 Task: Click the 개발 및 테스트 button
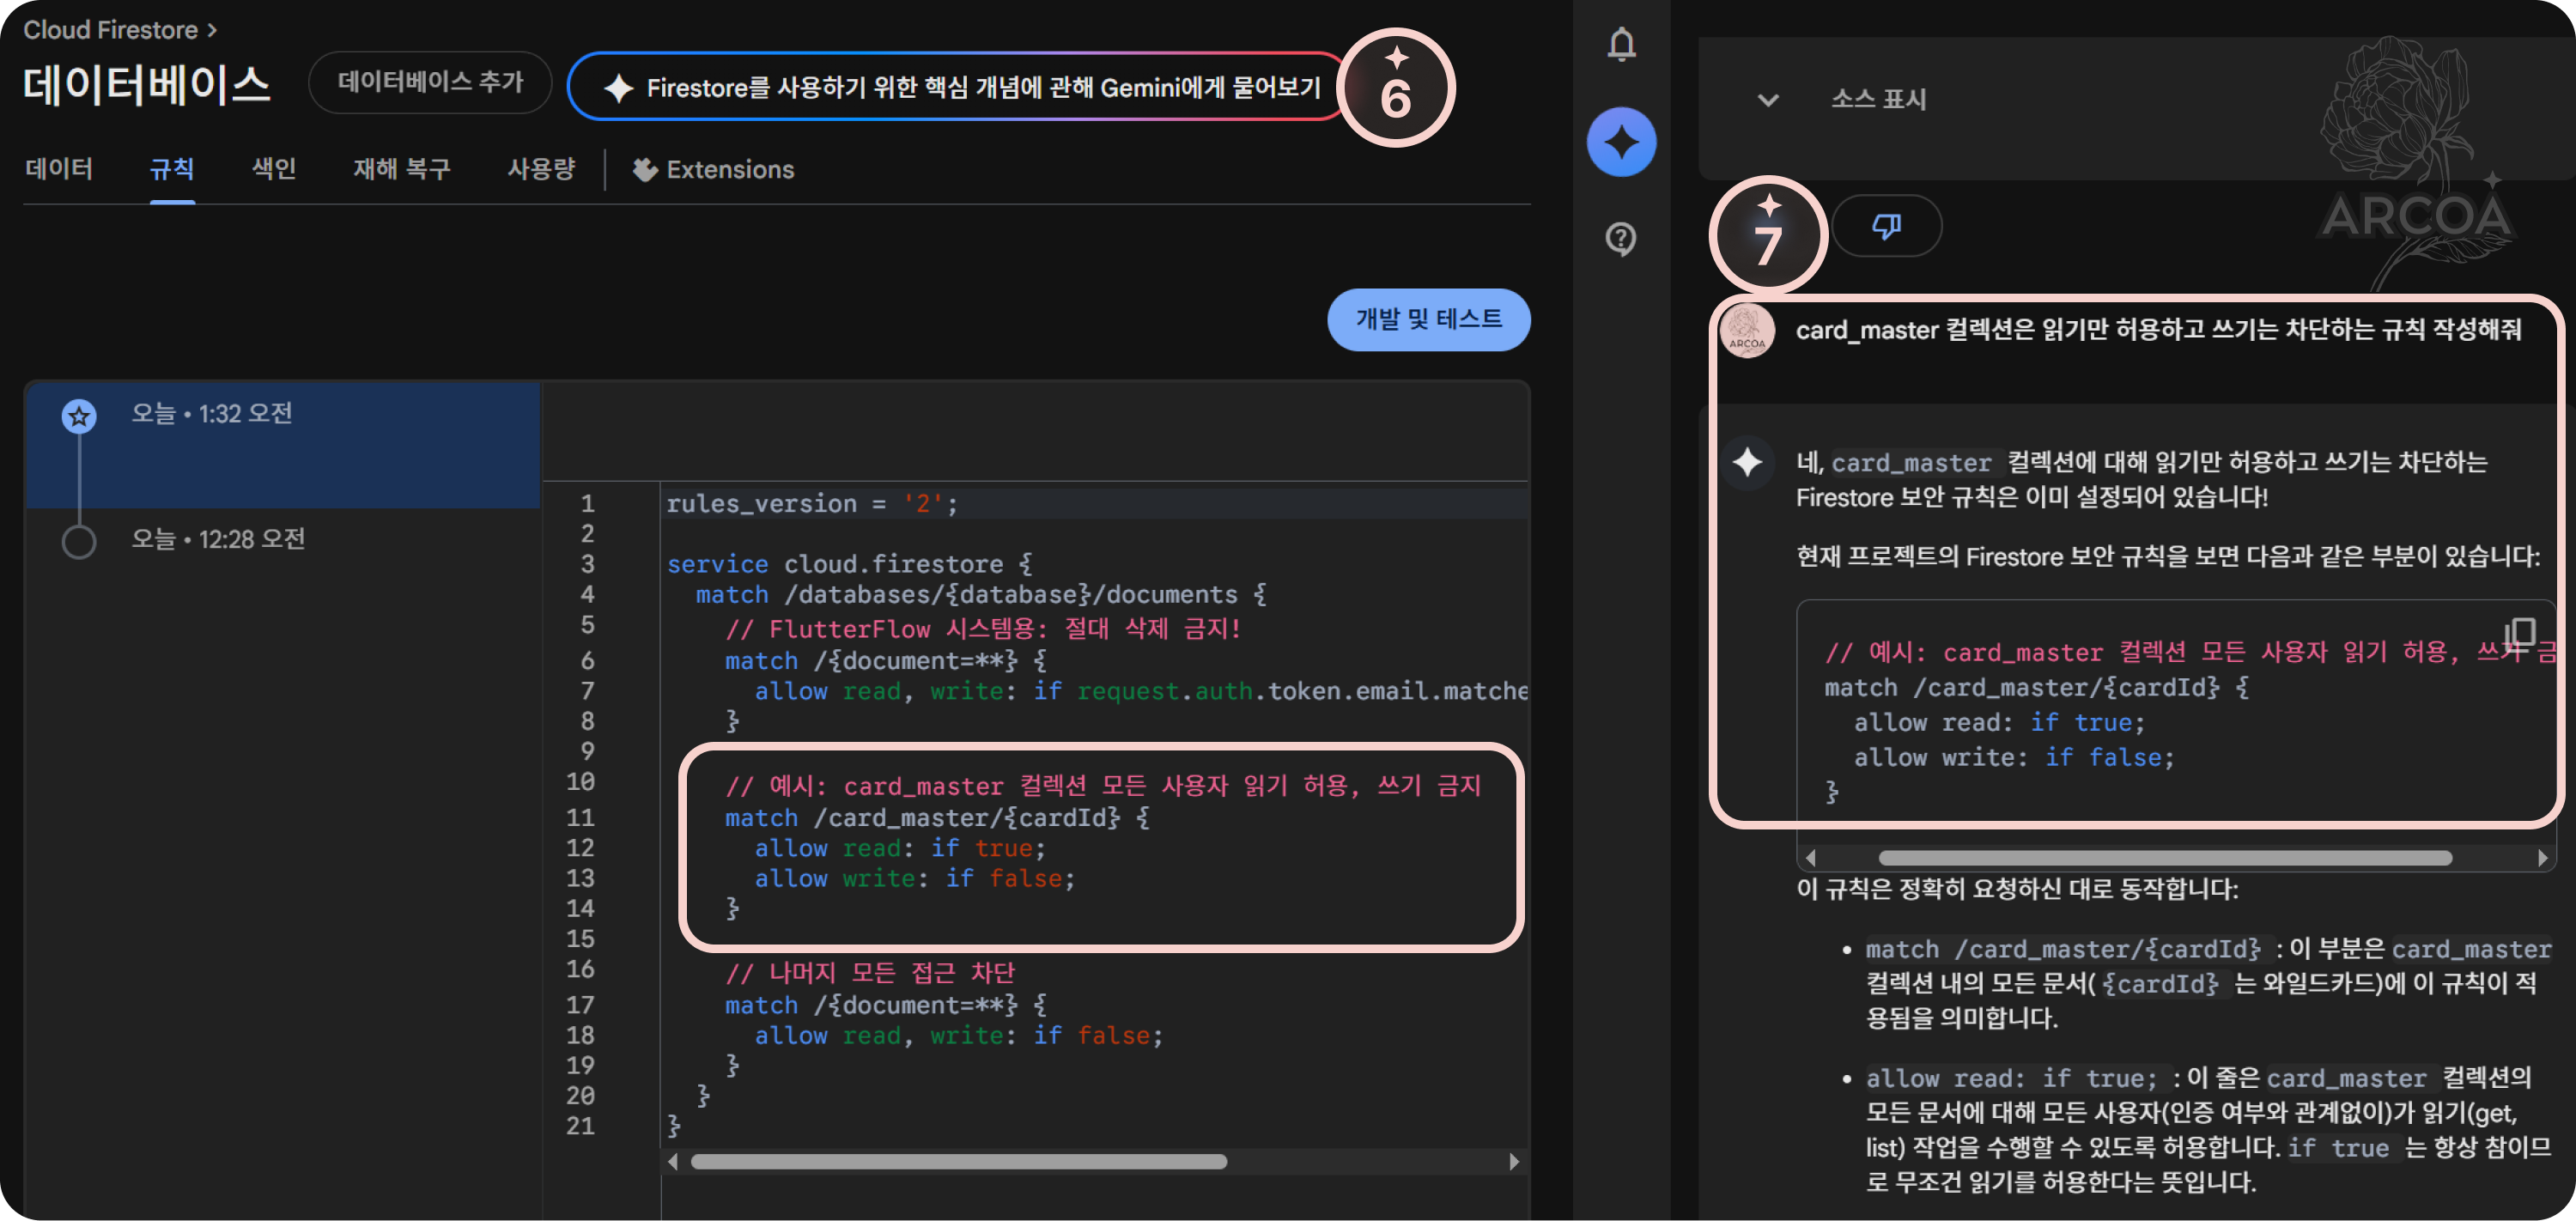click(1428, 320)
